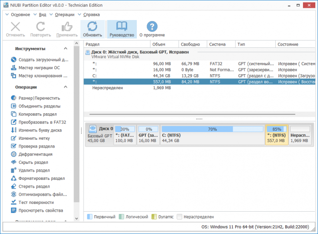Screen dimensions: 318x234
Task: Click the Удалить раздел icon
Action: 14,170
